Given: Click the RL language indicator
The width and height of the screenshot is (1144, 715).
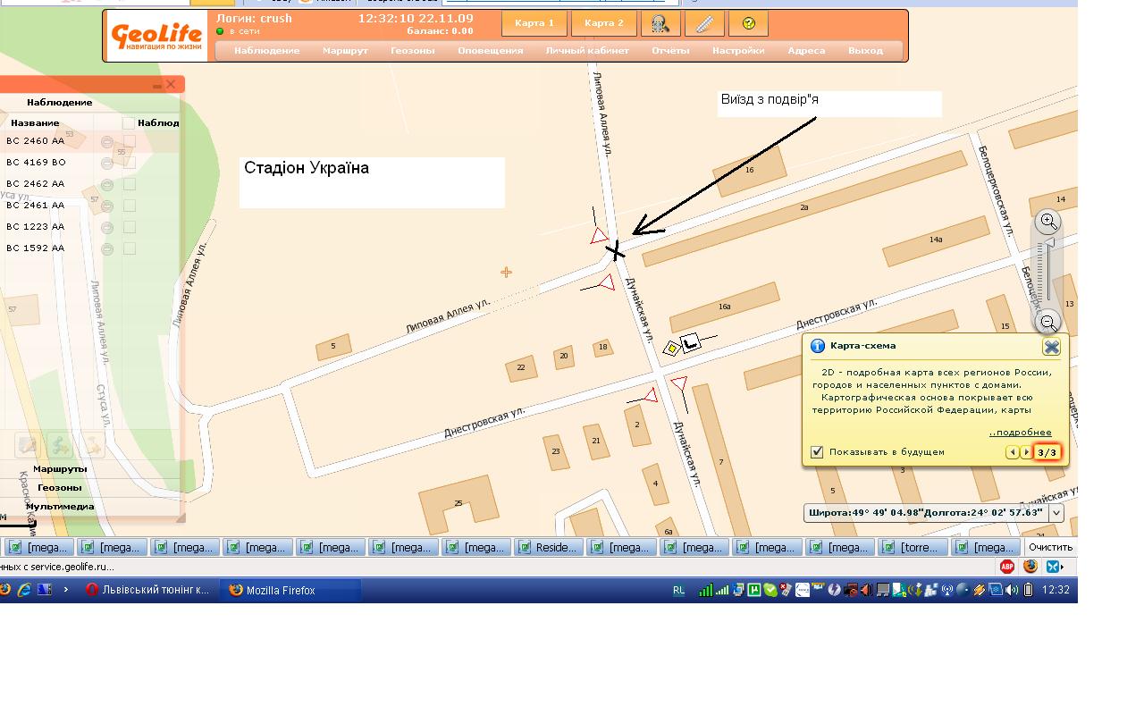Looking at the screenshot, I should [678, 590].
